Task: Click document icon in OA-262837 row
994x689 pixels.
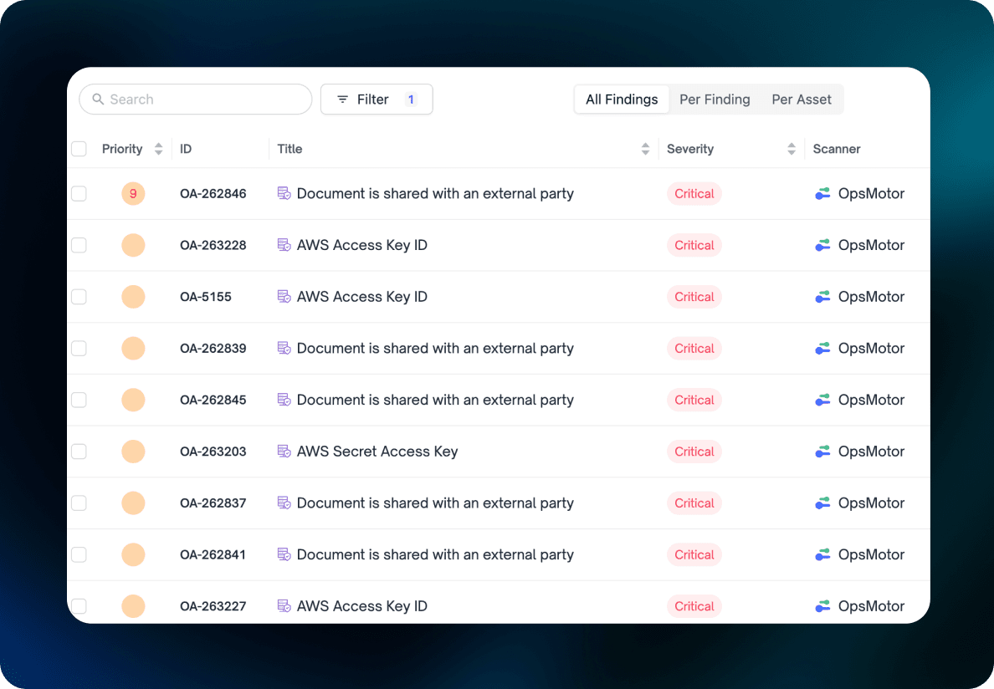Action: (284, 503)
